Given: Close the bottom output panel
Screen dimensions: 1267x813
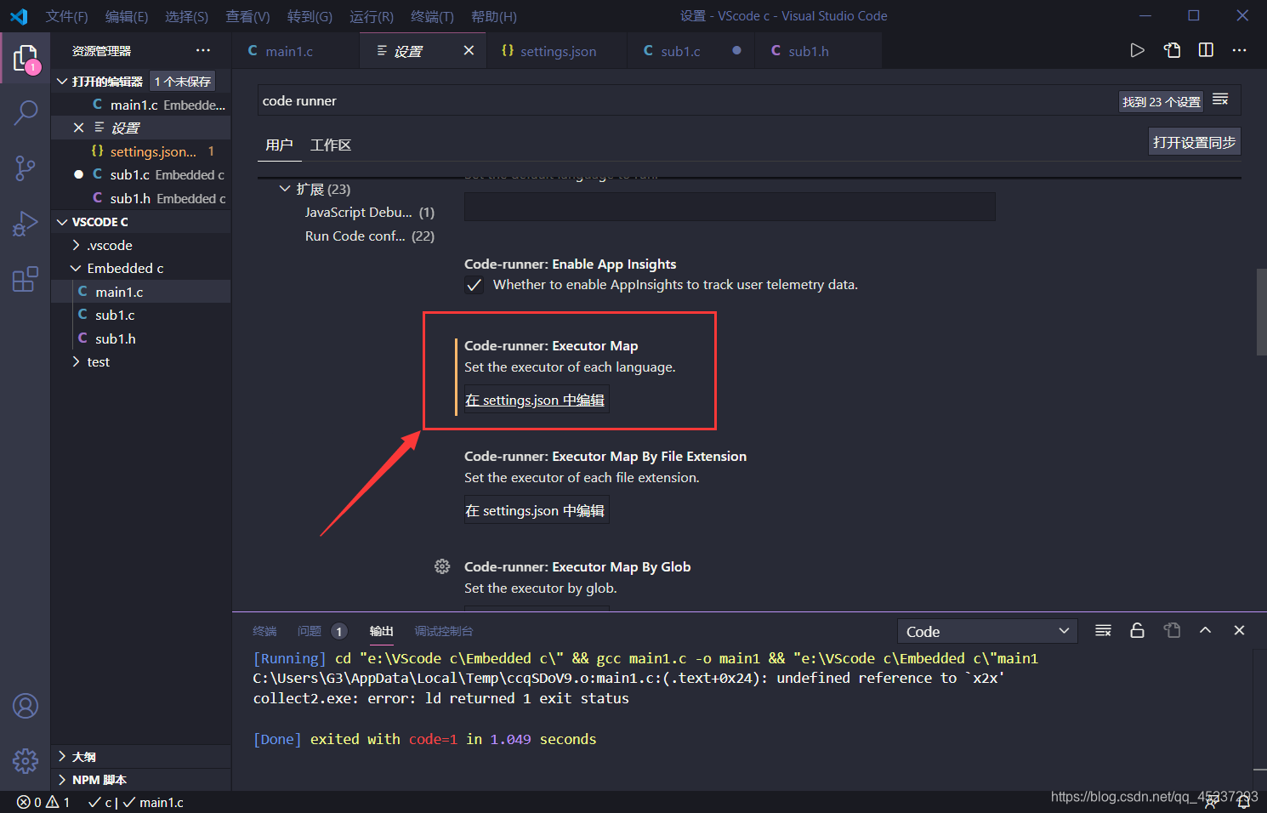Looking at the screenshot, I should click(x=1239, y=630).
